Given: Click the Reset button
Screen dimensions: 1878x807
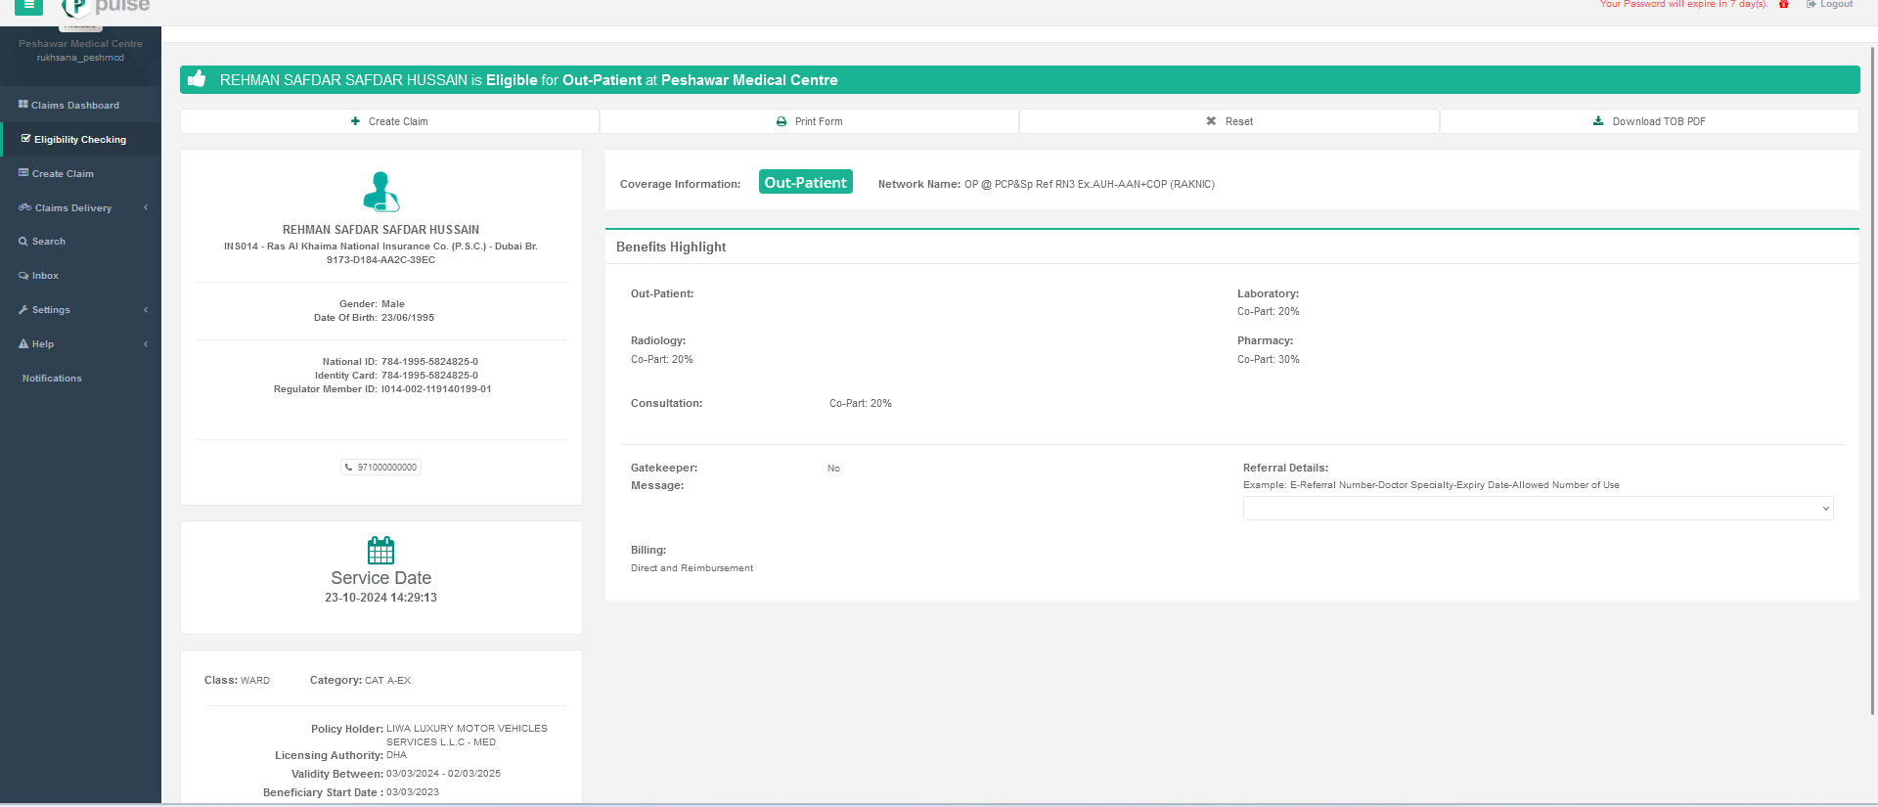Looking at the screenshot, I should pos(1229,121).
